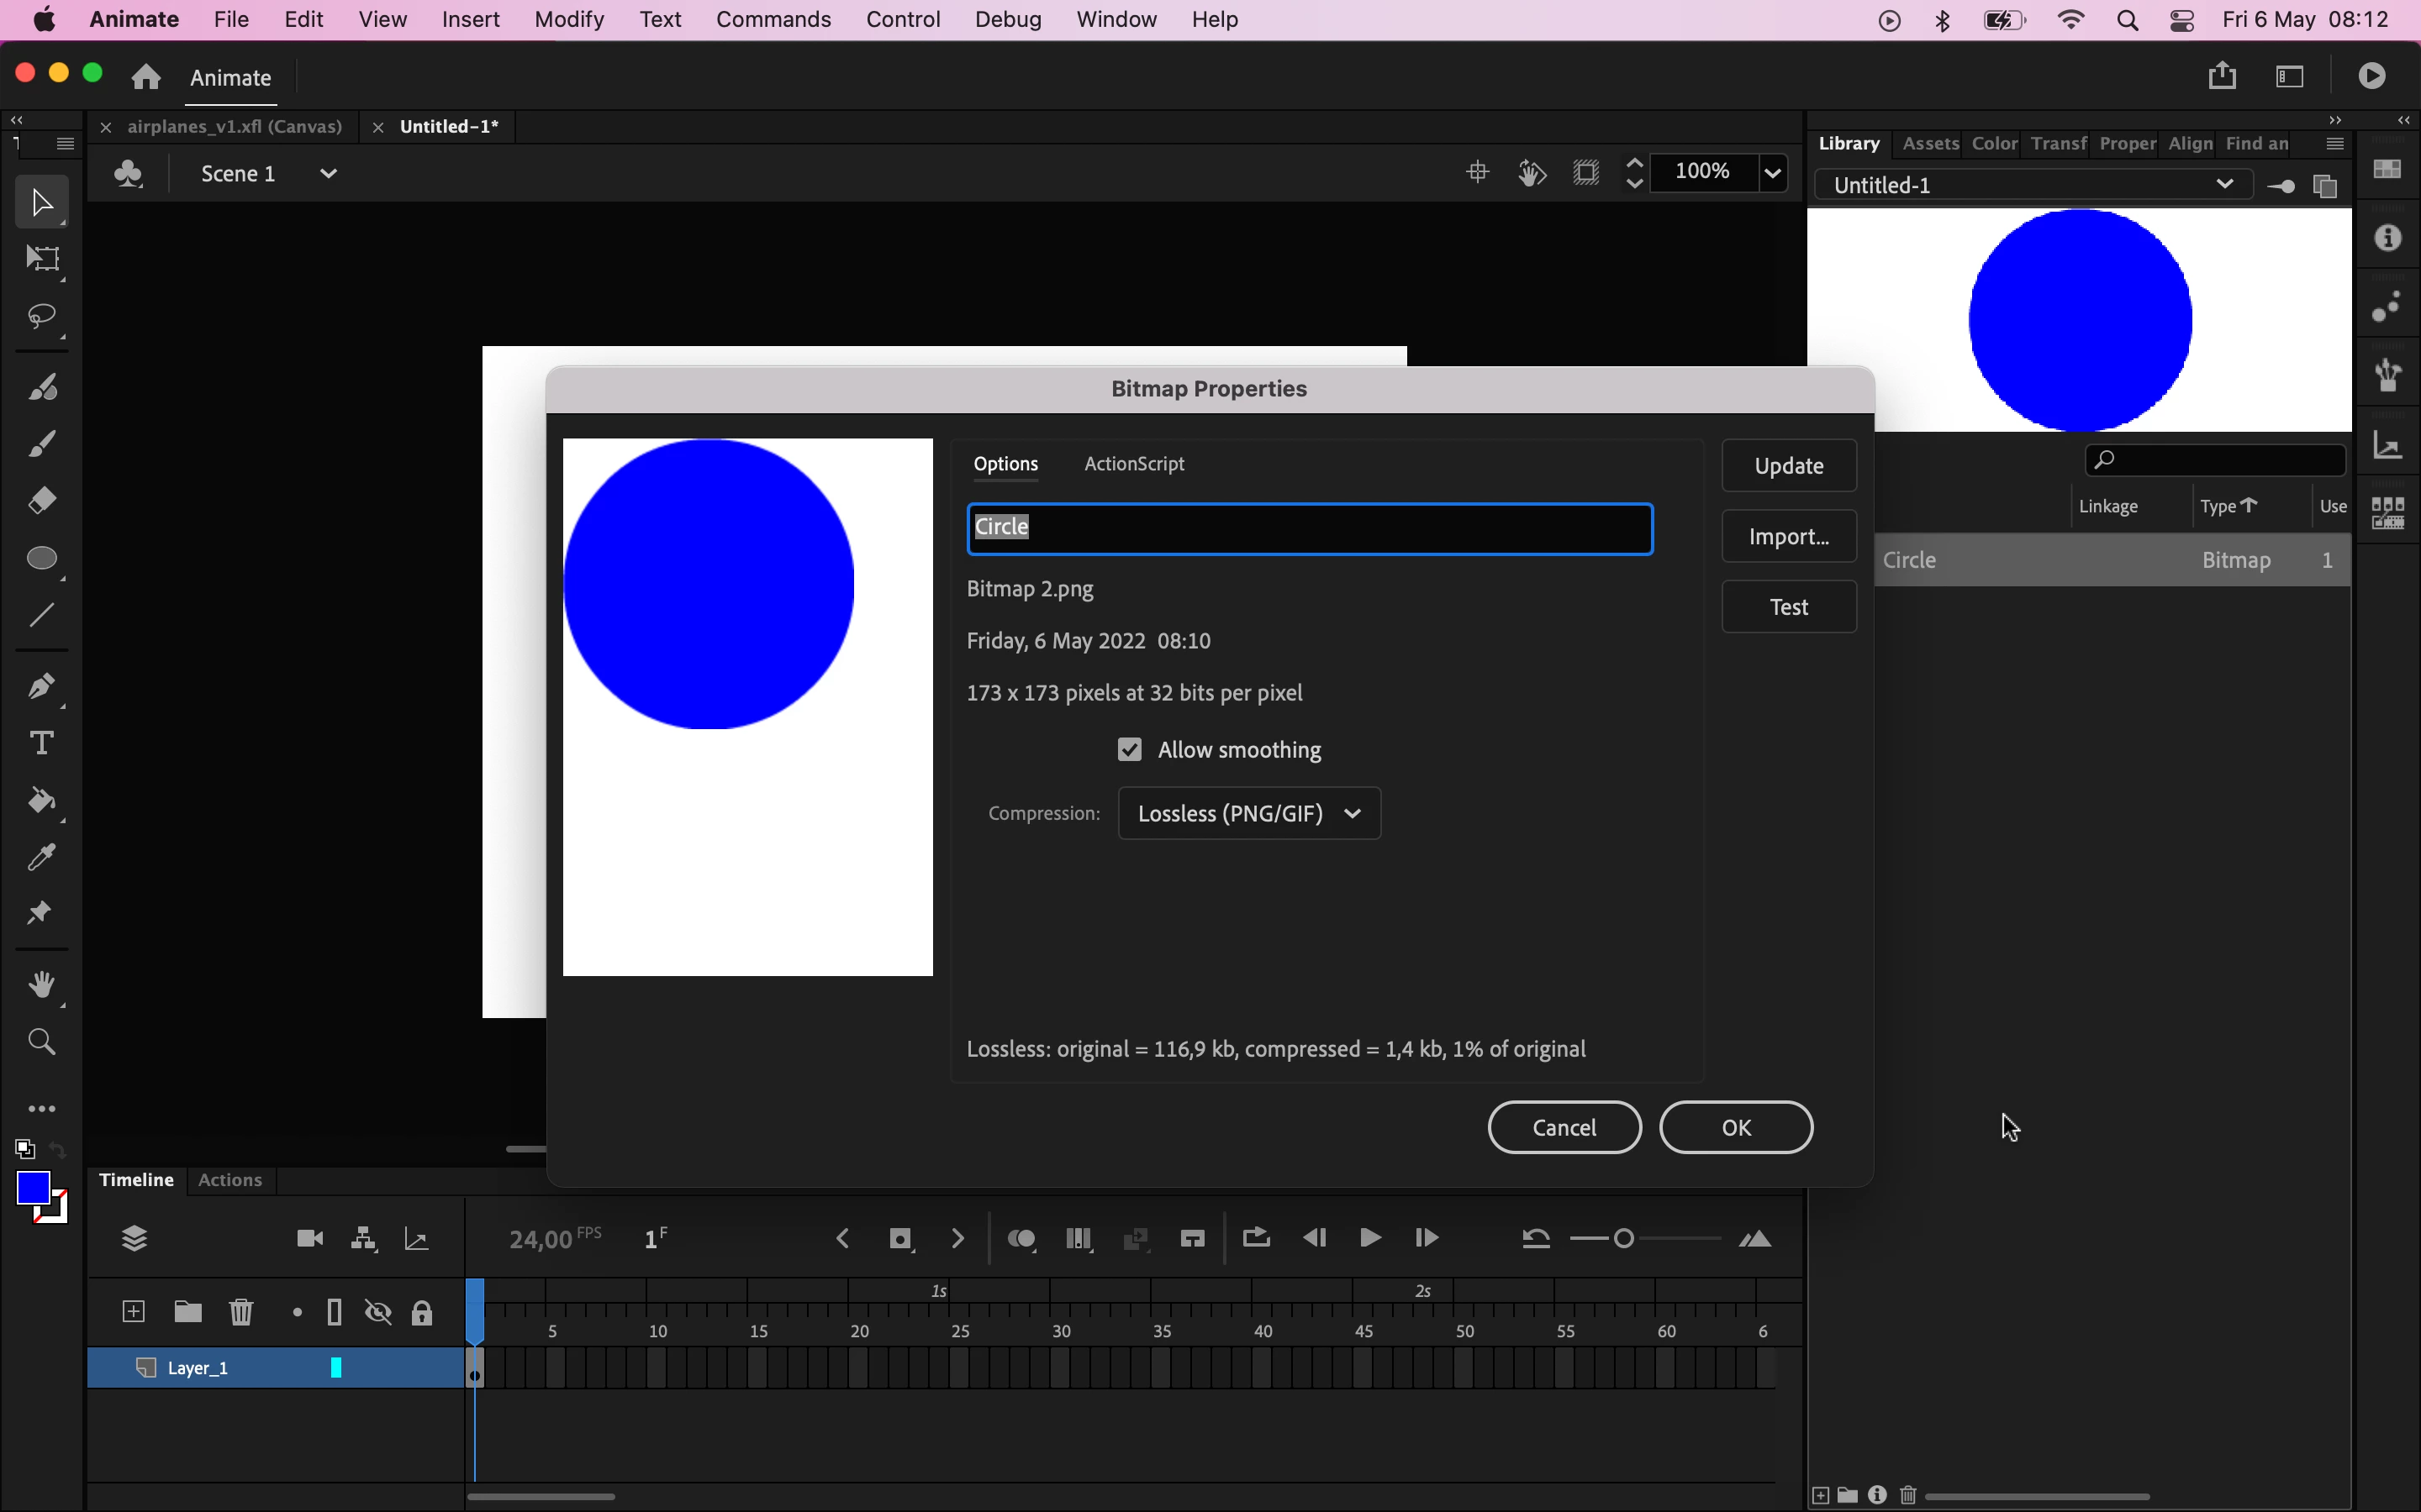Click the Import... button

tap(1788, 537)
